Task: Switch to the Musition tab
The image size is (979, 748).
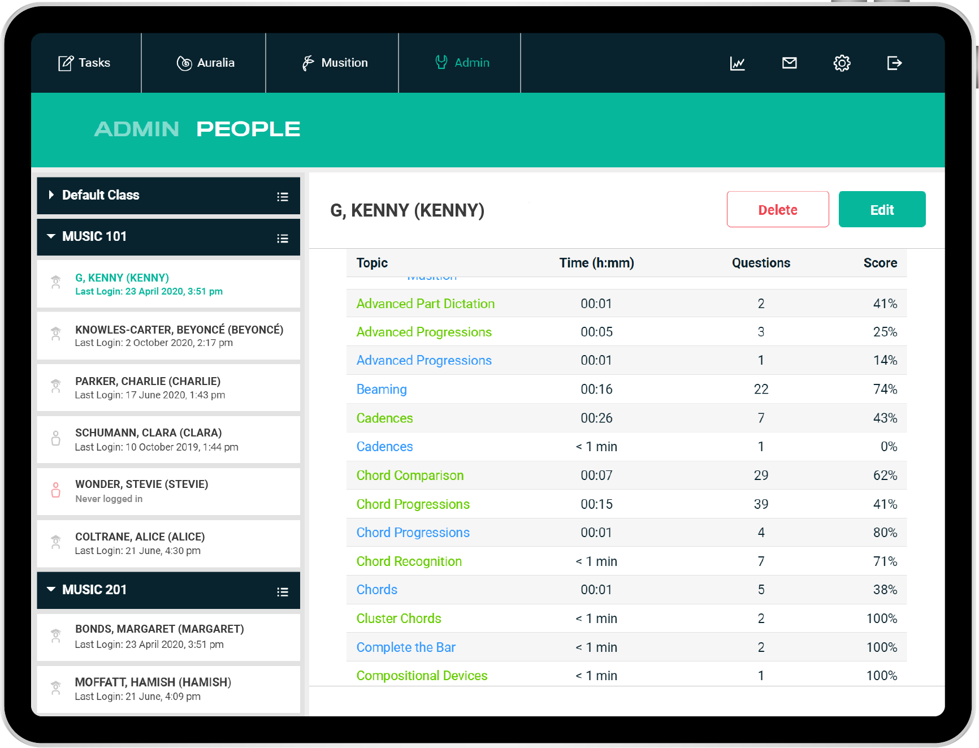Action: 335,63
